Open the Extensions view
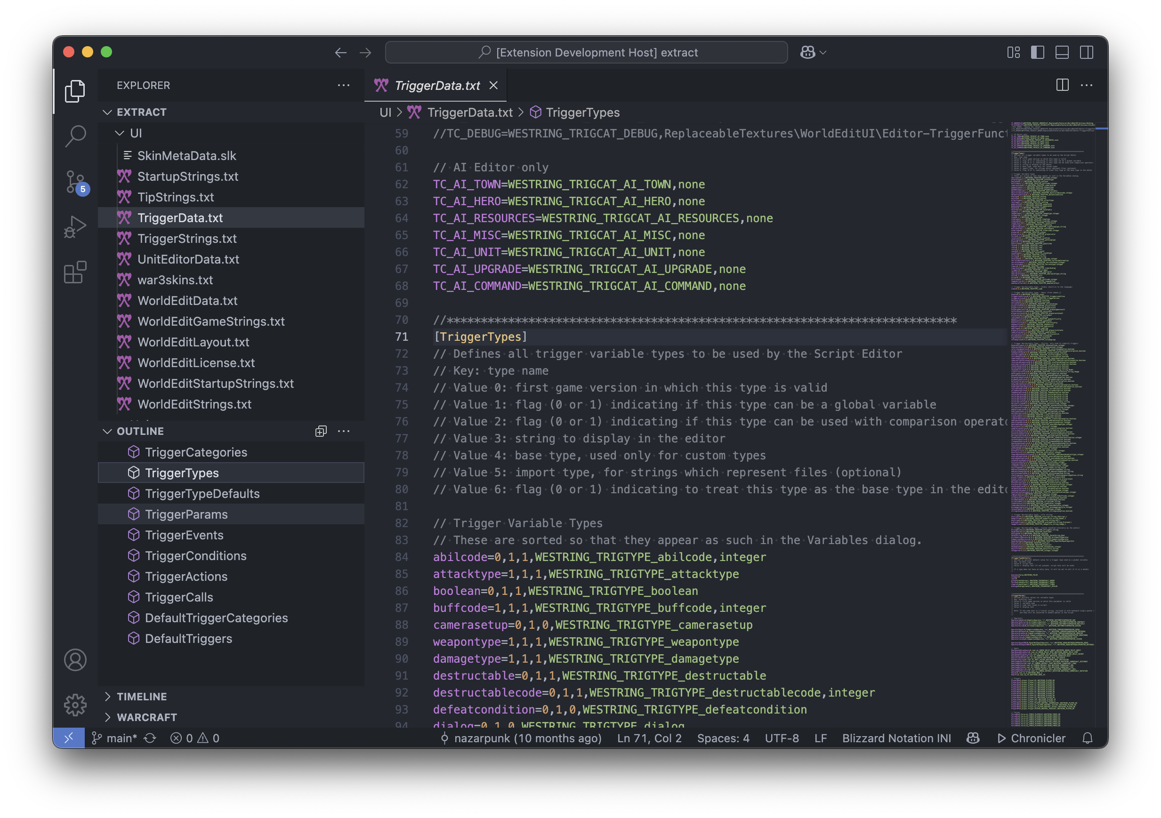Viewport: 1161px width, 818px height. coord(75,273)
